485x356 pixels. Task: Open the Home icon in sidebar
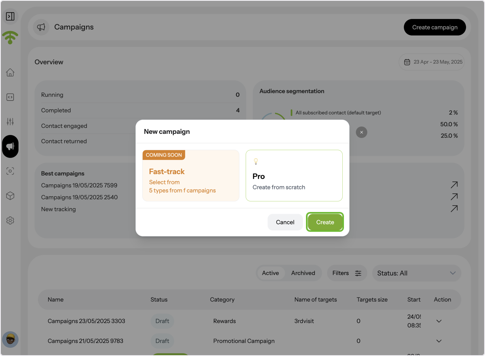coord(10,72)
